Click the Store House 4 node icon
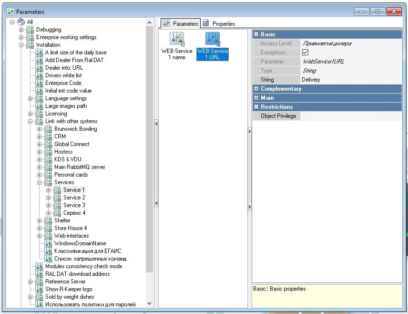This screenshot has height=314, width=408. 49,228
